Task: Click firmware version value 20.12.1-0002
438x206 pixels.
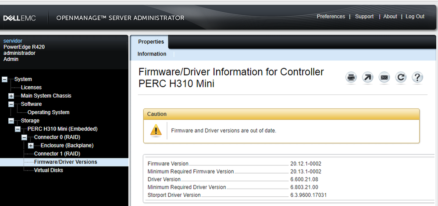Action: tap(306, 164)
